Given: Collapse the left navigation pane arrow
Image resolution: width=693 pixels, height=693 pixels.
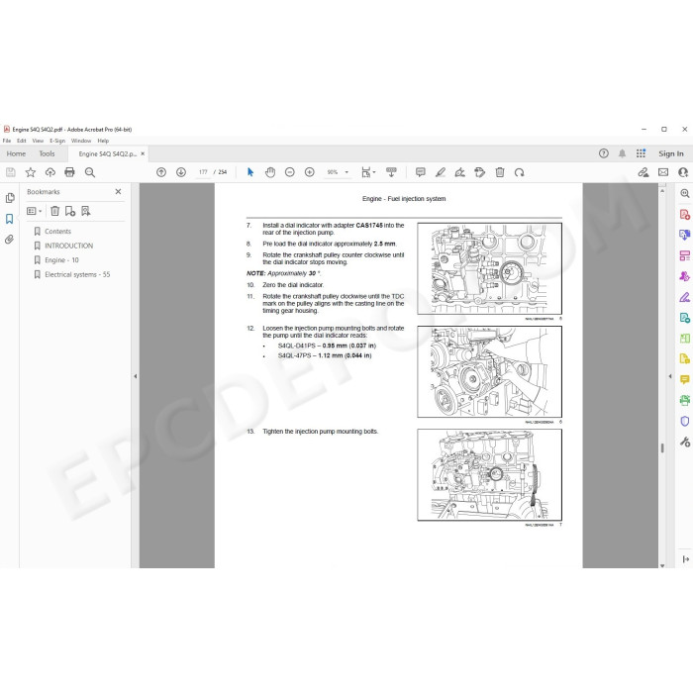Looking at the screenshot, I should pyautogui.click(x=136, y=376).
